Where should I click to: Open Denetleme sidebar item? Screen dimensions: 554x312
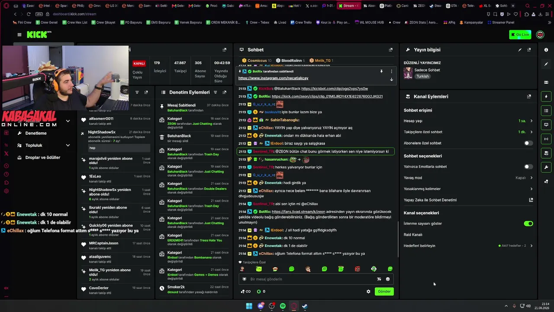(36, 133)
